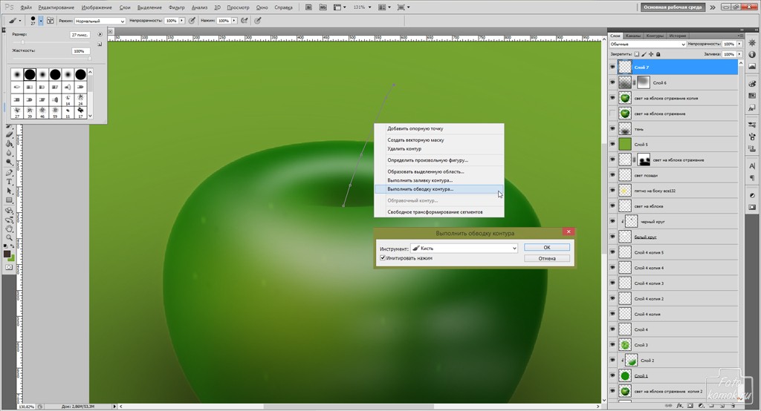Choose Выполнить заливку контура from the context menu
761x411 pixels.
pyautogui.click(x=419, y=180)
